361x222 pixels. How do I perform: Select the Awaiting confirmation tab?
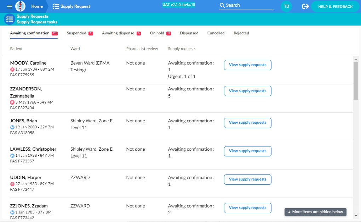[x=34, y=33]
